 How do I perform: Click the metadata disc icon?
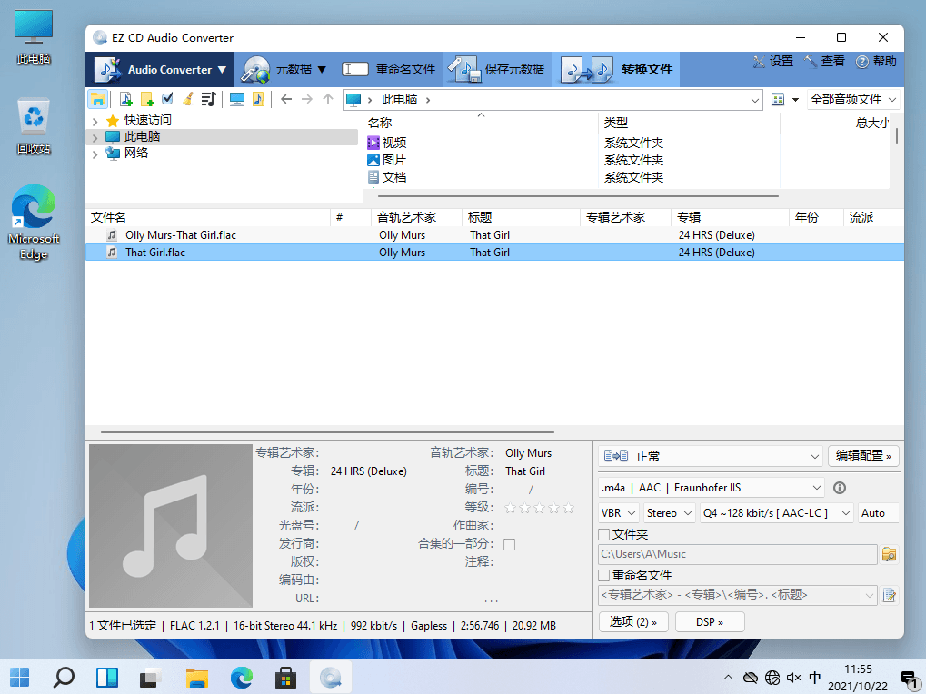255,70
